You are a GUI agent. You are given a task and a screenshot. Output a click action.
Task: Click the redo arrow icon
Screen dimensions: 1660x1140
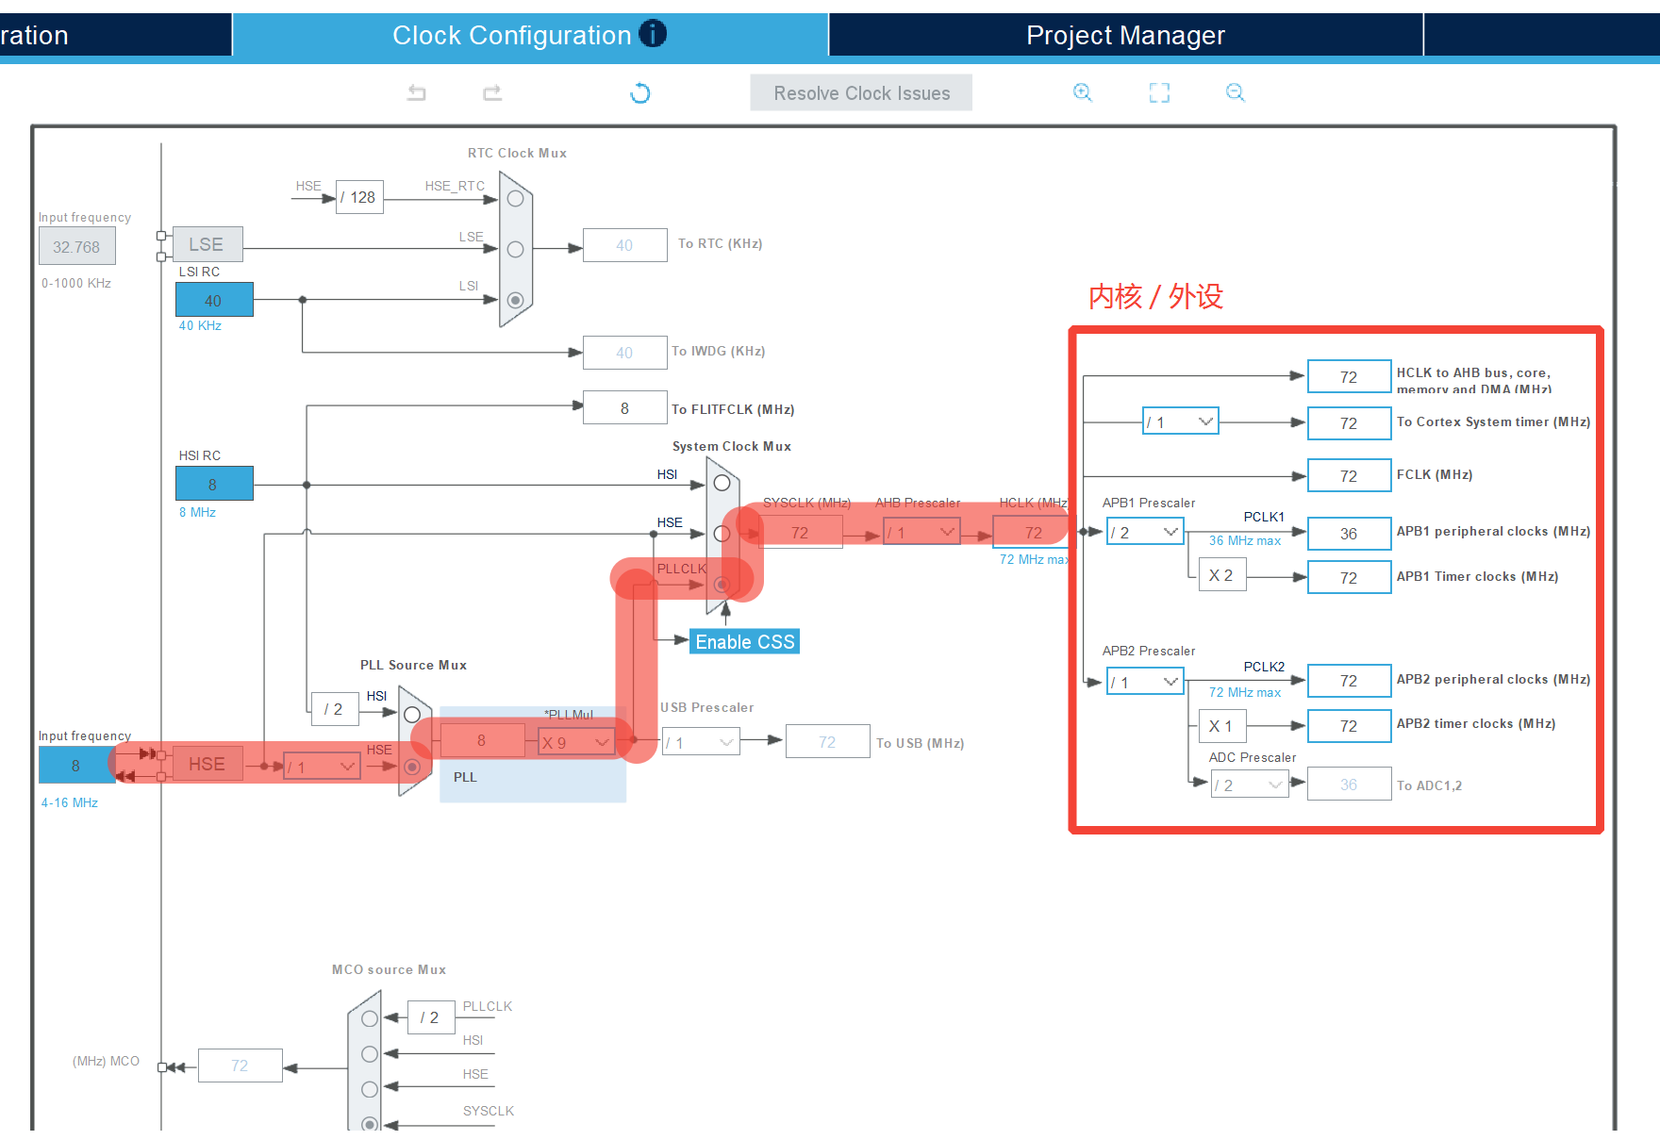[492, 92]
